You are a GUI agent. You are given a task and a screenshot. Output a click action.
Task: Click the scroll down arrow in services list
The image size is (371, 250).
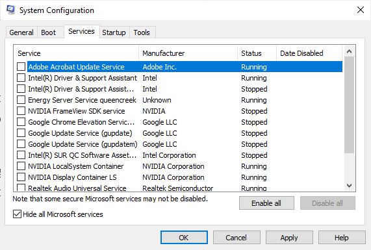pos(349,186)
